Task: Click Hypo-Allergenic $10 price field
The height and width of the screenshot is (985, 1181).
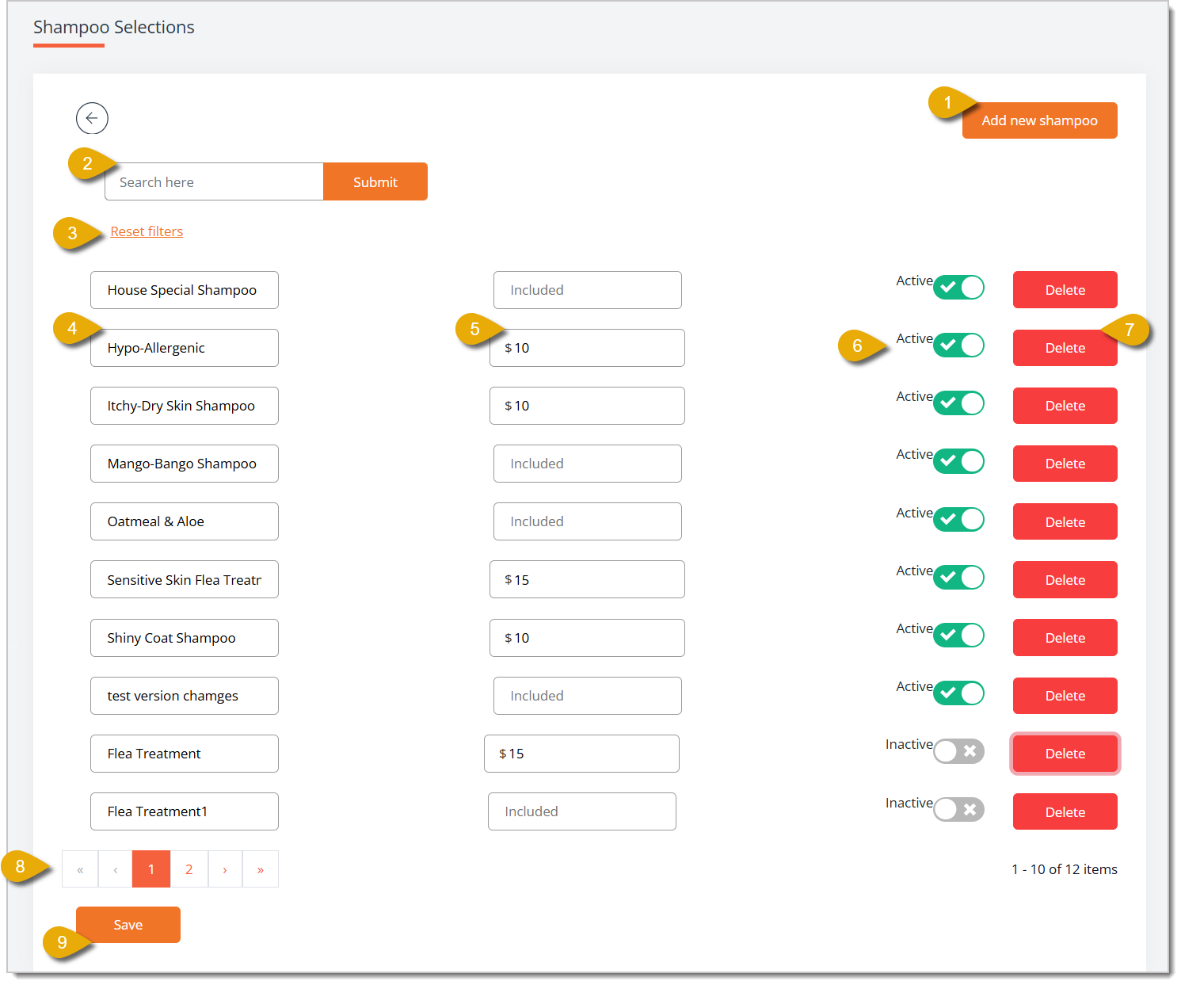Action: 587,348
